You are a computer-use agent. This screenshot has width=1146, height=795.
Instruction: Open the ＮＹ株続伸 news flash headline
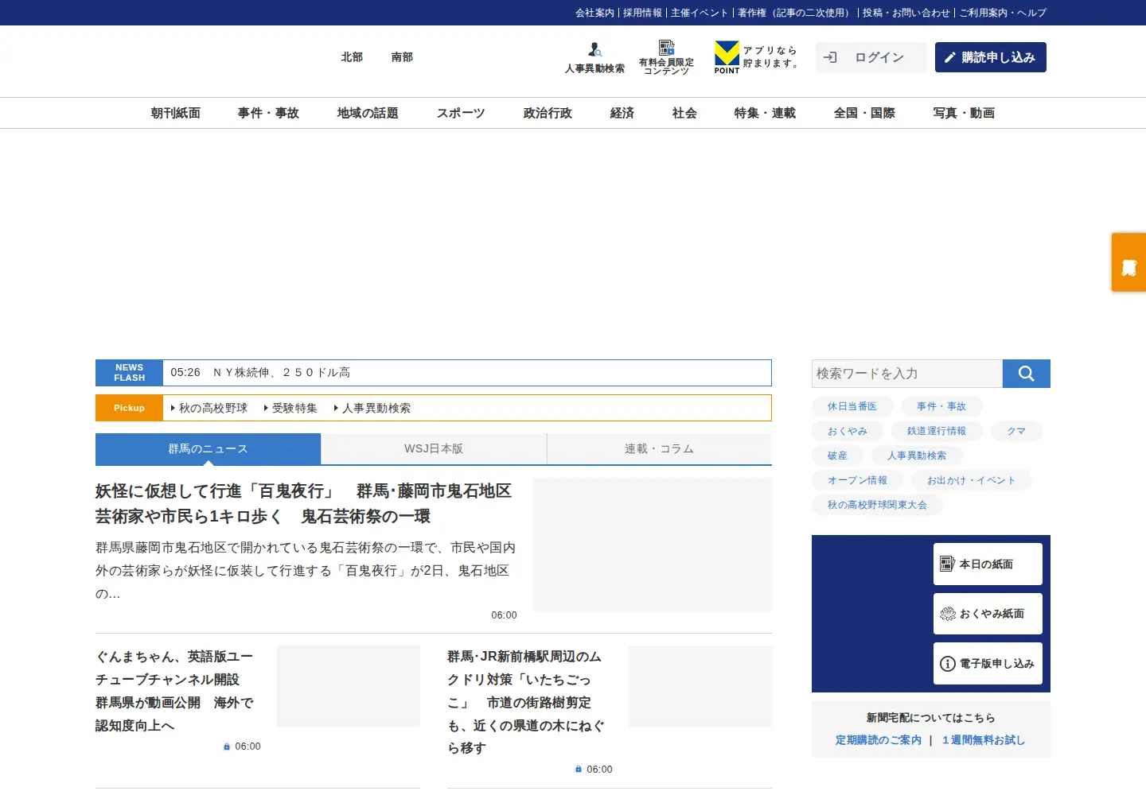[282, 373]
